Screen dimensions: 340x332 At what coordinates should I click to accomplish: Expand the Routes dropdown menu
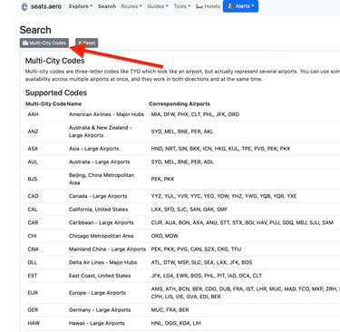131,6
